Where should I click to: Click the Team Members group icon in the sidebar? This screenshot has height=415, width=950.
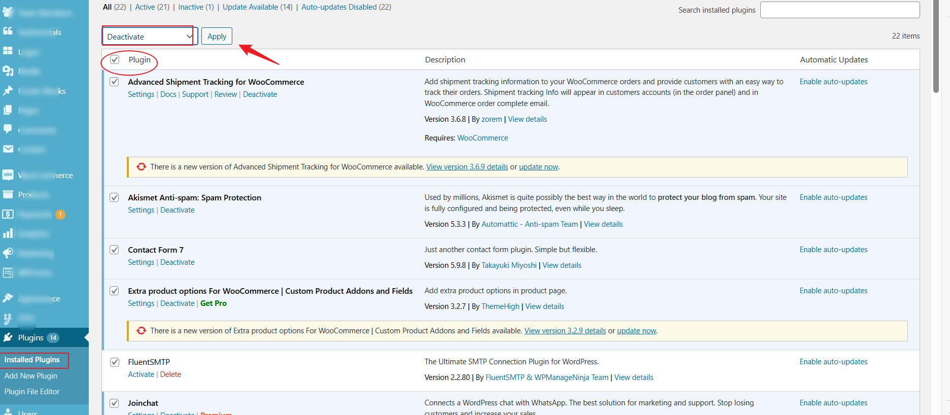[x=8, y=11]
